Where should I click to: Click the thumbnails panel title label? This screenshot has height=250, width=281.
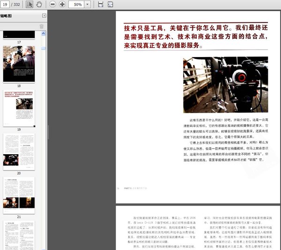tap(6, 16)
